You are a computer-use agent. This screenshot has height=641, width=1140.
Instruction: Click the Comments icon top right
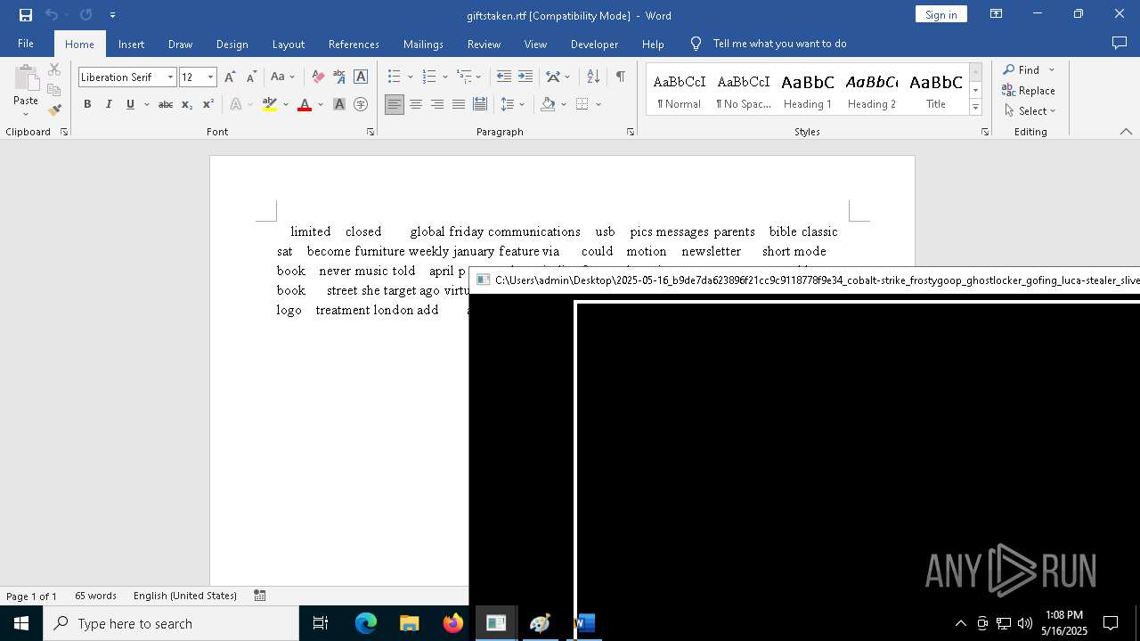click(x=1120, y=43)
